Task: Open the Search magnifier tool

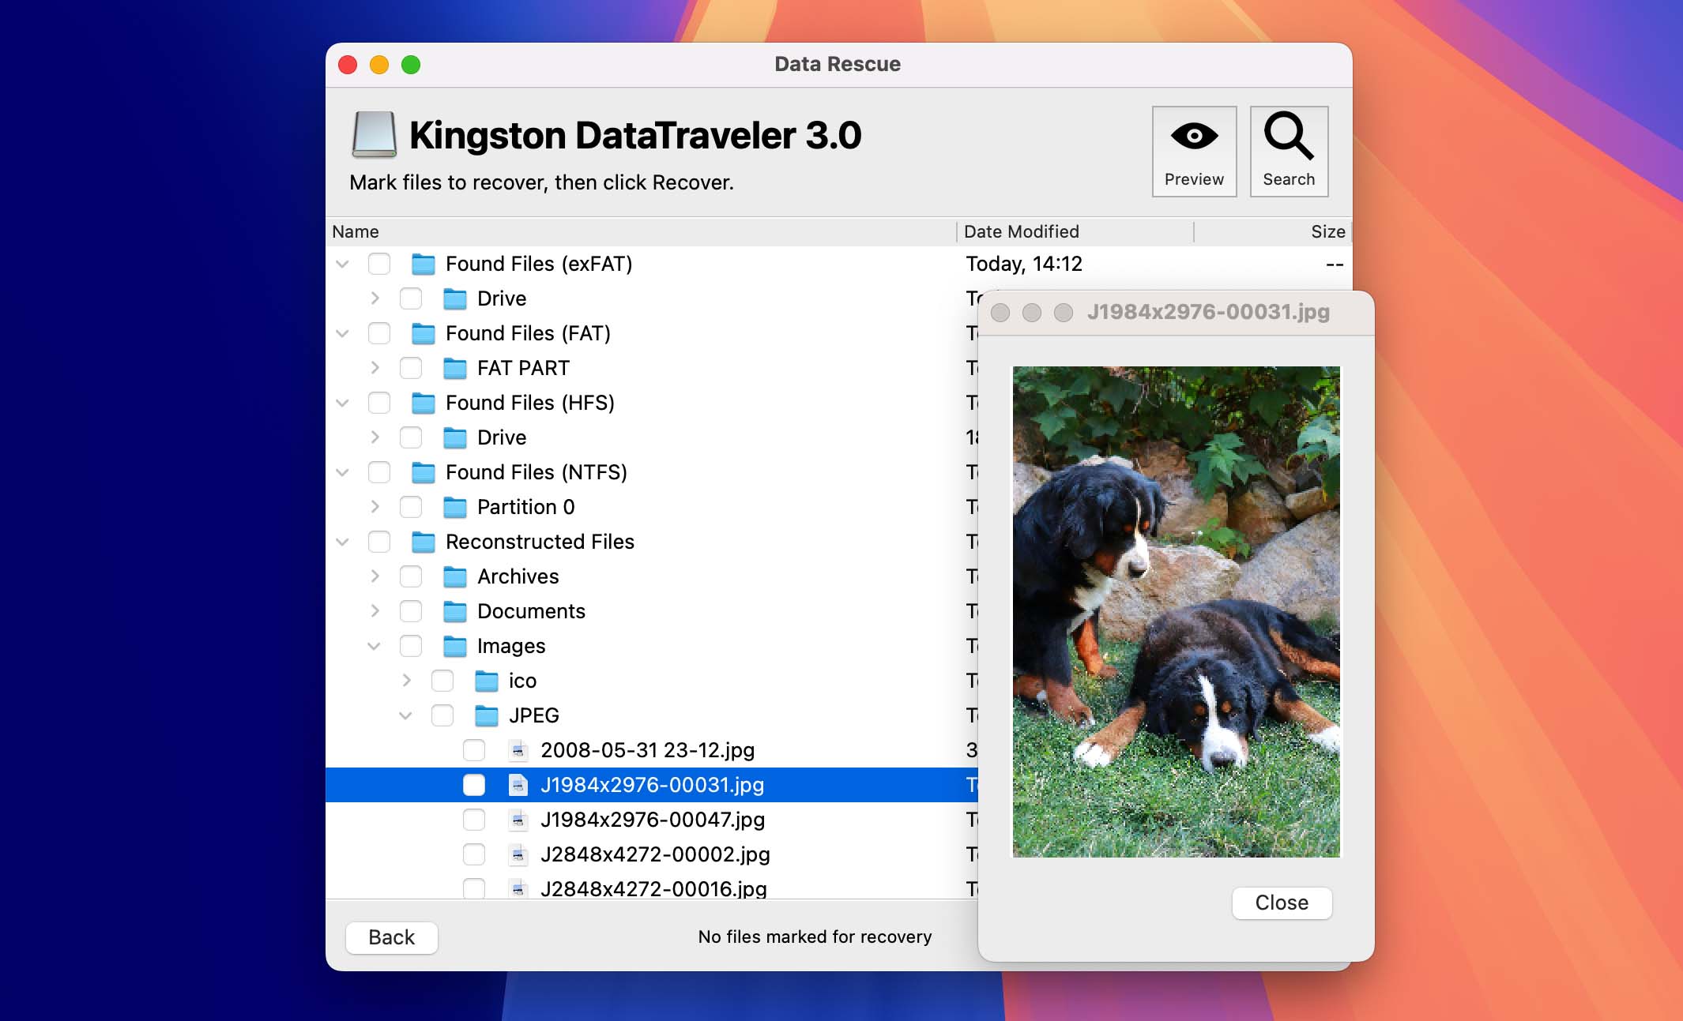Action: pos(1289,152)
